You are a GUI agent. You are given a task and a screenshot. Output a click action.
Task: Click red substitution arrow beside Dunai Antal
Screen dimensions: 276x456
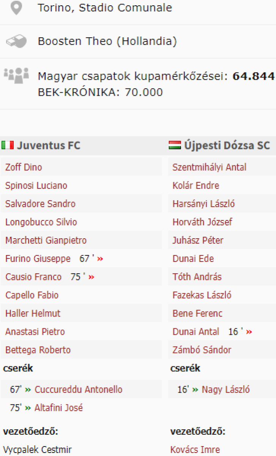click(249, 332)
